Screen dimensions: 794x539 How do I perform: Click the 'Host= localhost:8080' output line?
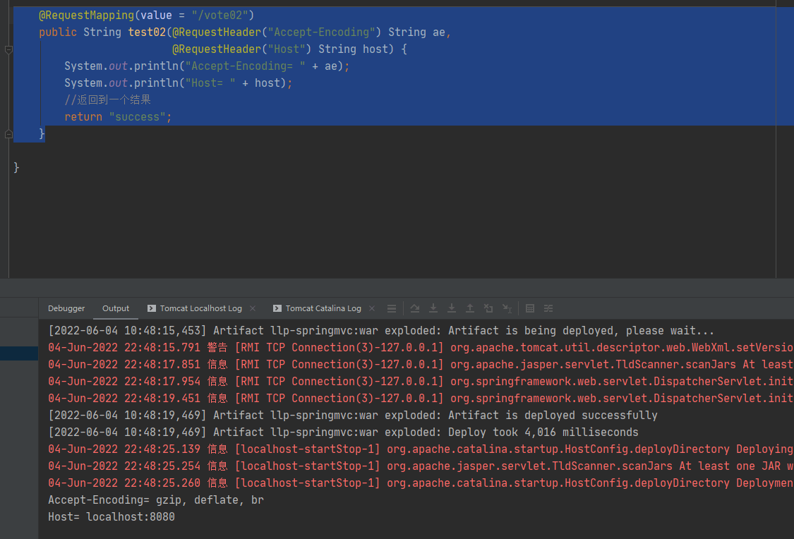112,516
